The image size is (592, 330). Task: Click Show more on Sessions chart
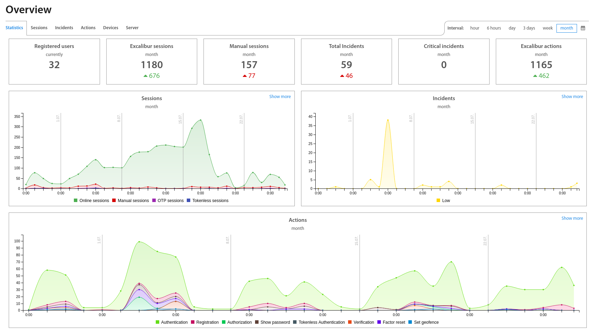pyautogui.click(x=280, y=97)
